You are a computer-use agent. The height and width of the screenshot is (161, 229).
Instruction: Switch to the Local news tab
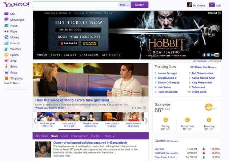(64, 136)
